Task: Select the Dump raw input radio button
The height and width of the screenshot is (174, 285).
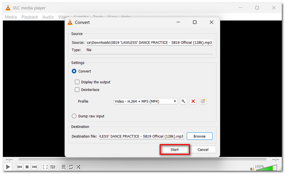Action: coord(74,116)
